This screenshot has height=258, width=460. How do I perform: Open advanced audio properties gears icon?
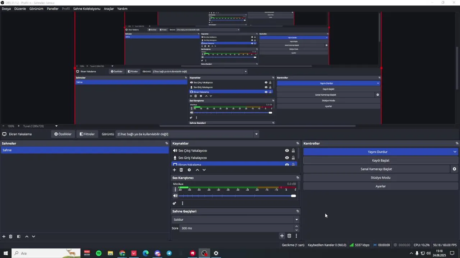[175, 203]
